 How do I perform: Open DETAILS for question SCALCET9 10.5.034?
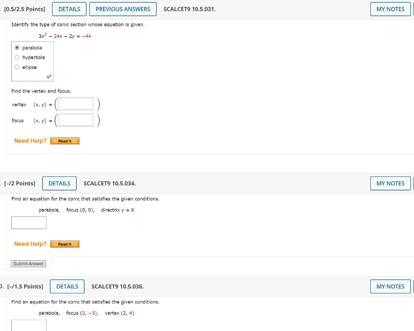[x=59, y=183]
